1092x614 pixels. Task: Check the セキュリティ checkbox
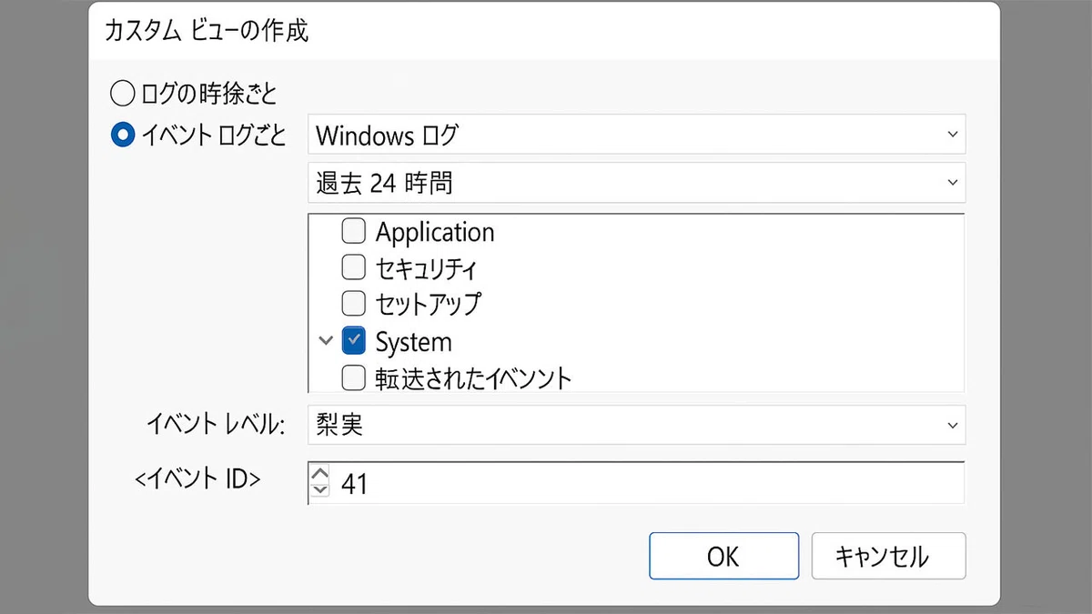click(x=353, y=268)
